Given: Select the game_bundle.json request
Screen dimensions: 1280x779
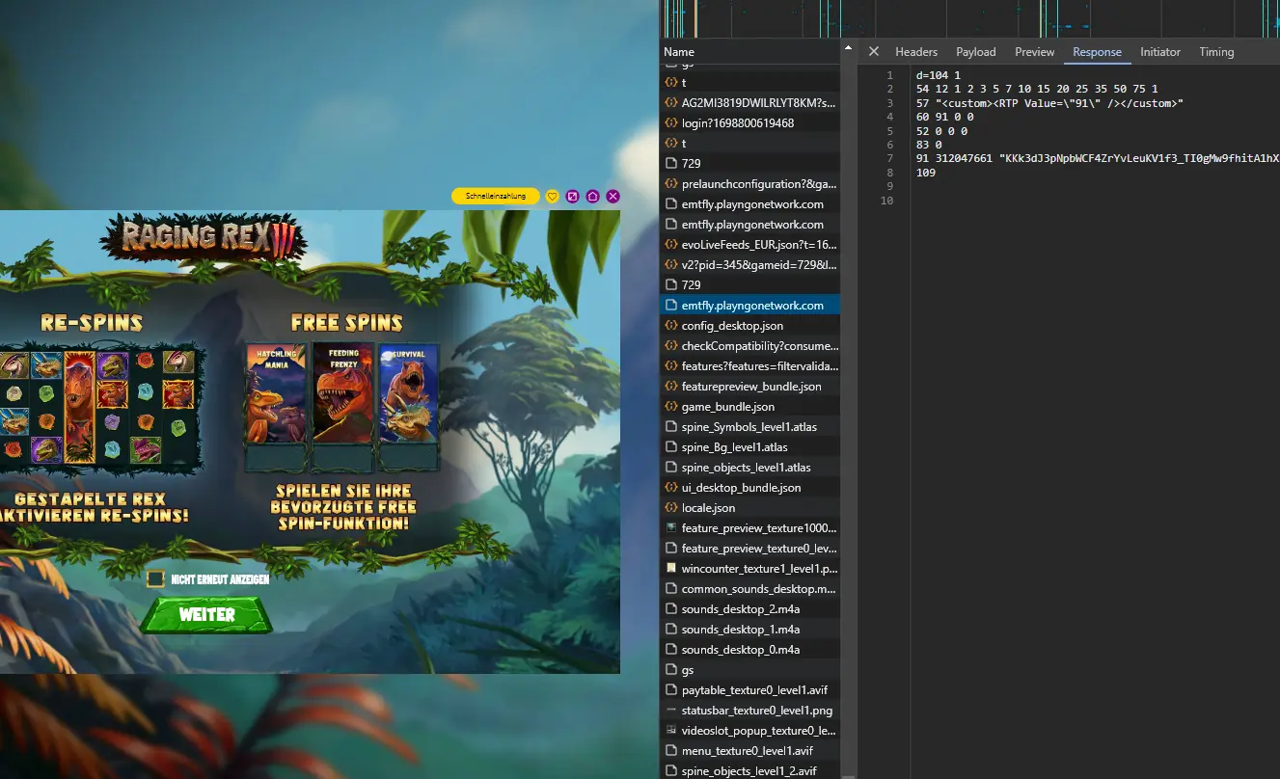Looking at the screenshot, I should pos(750,406).
